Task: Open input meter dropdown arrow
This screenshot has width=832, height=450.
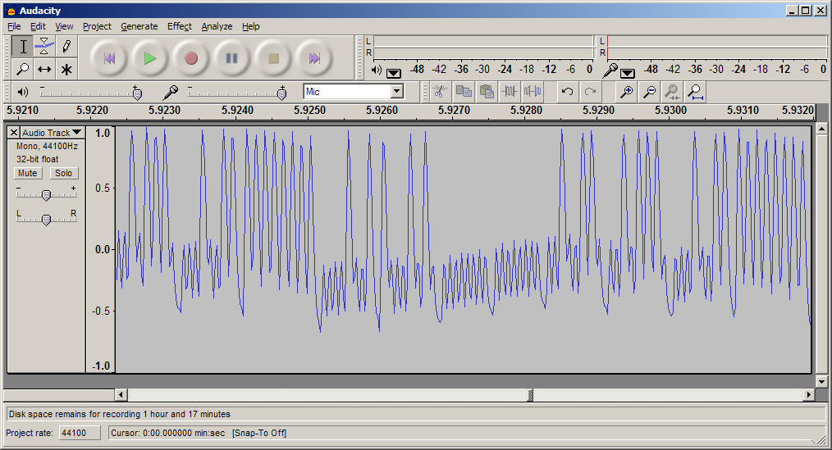Action: [627, 73]
